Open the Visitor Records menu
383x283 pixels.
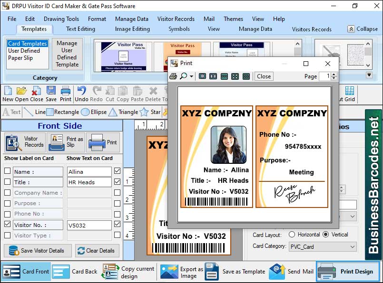click(176, 19)
